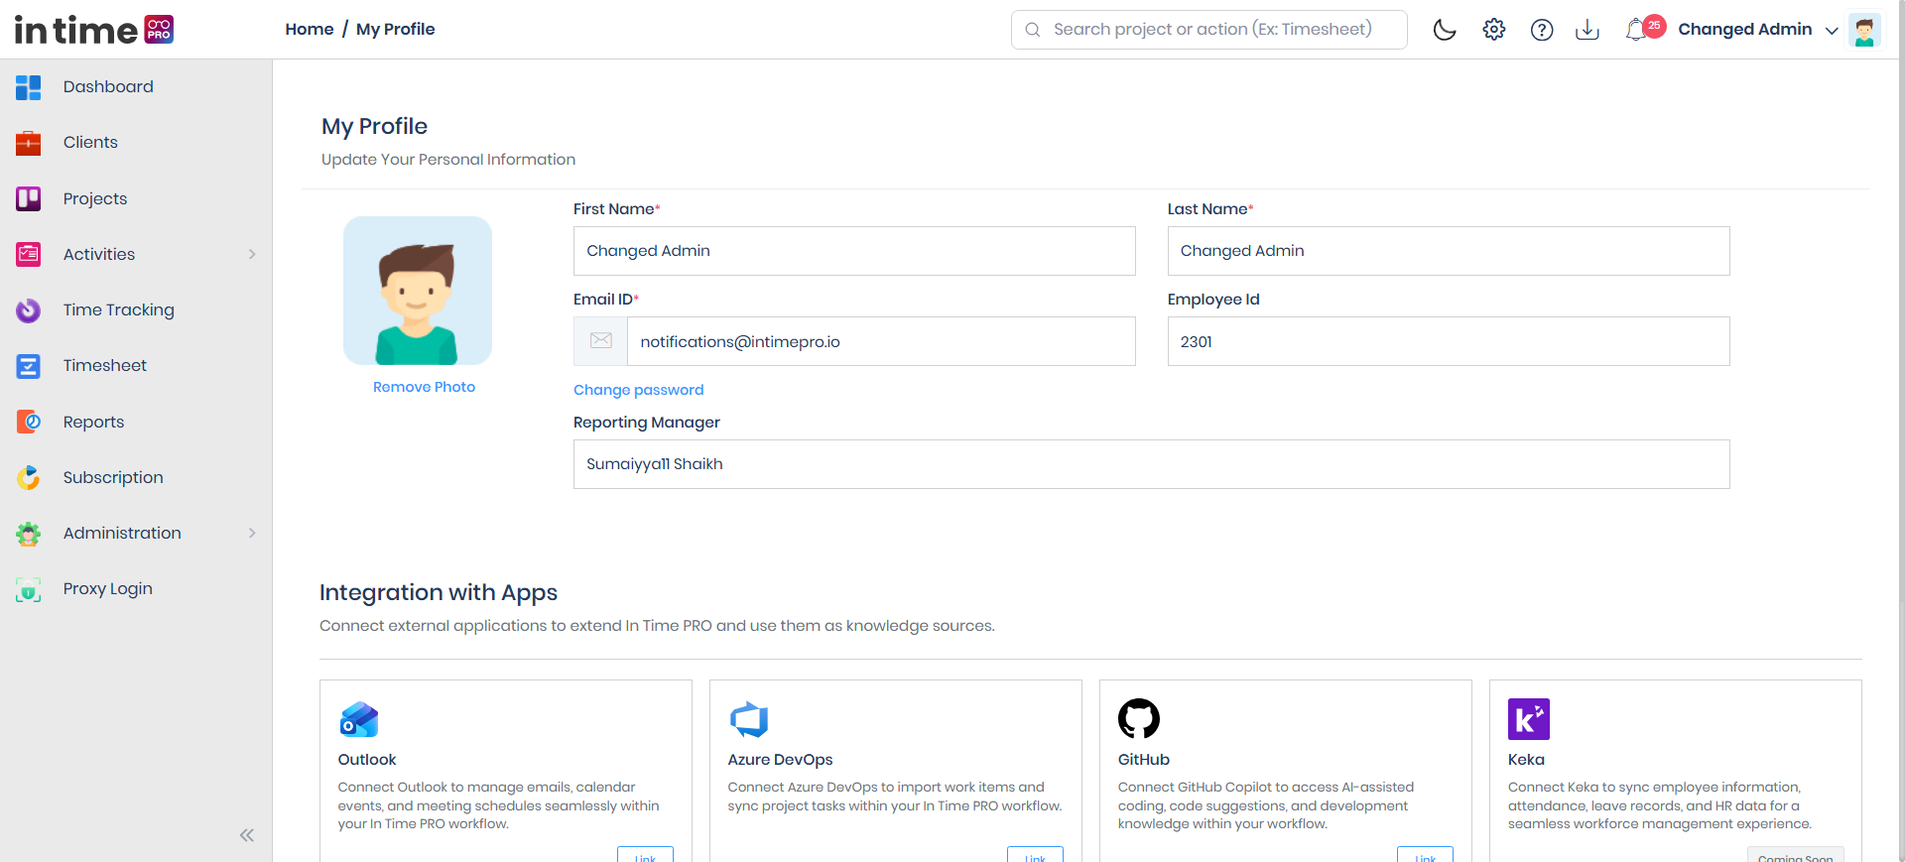Open the Changed Admin user dropdown

point(1757,30)
